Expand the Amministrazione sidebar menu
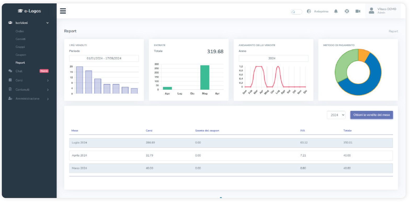The width and height of the screenshot is (410, 204). click(48, 99)
